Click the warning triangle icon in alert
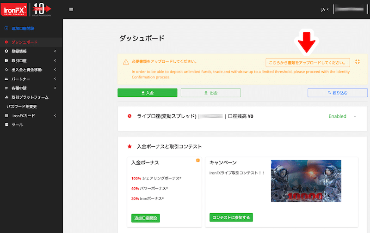370x233 pixels. (x=126, y=62)
